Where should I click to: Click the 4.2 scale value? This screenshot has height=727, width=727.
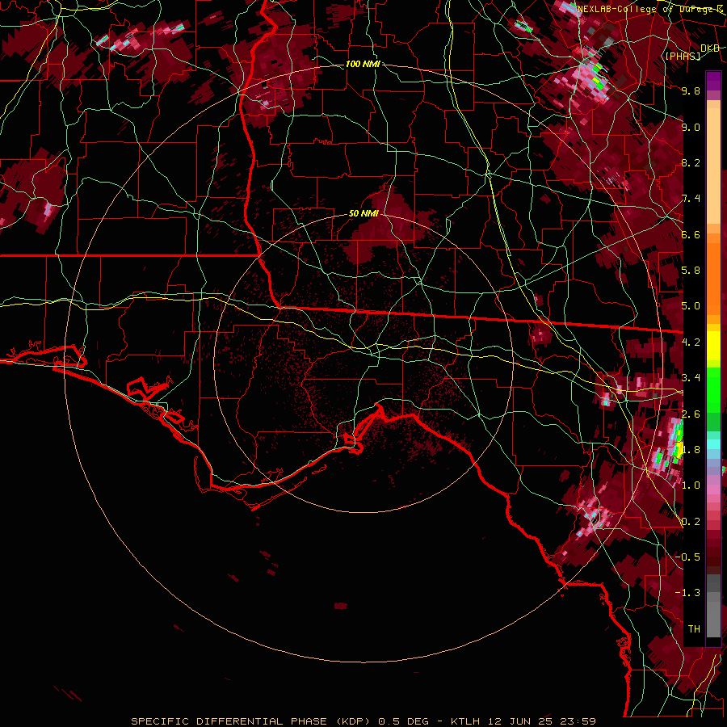(691, 342)
